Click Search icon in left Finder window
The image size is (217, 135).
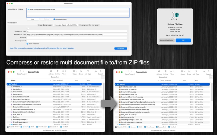pyautogui.click(x=101, y=71)
